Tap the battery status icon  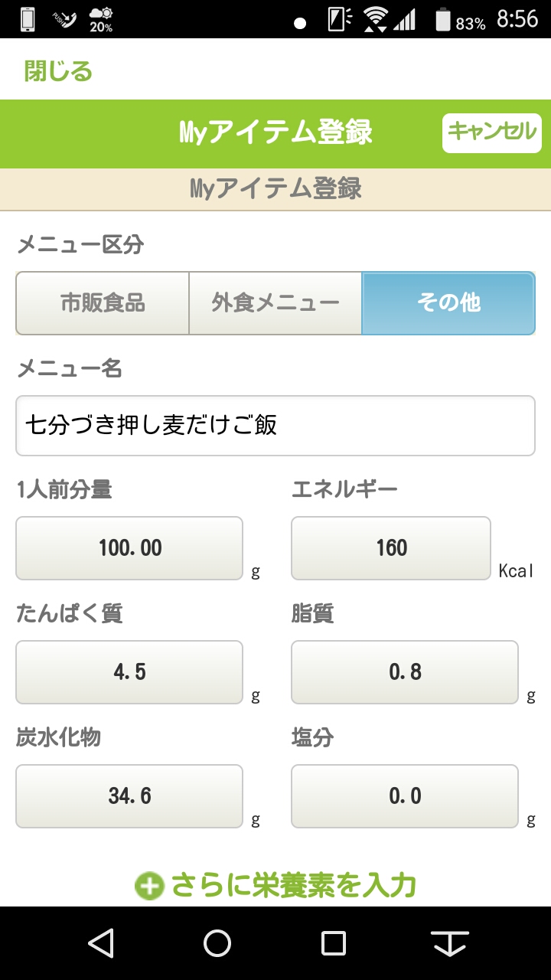tap(443, 20)
